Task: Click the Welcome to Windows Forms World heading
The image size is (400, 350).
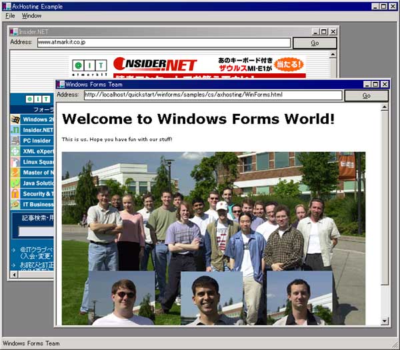Action: pos(198,119)
